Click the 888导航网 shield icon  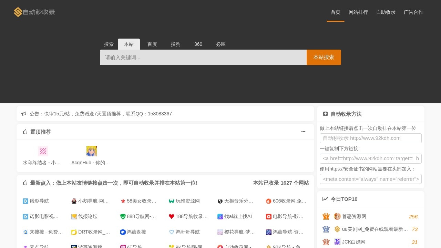coord(123,217)
